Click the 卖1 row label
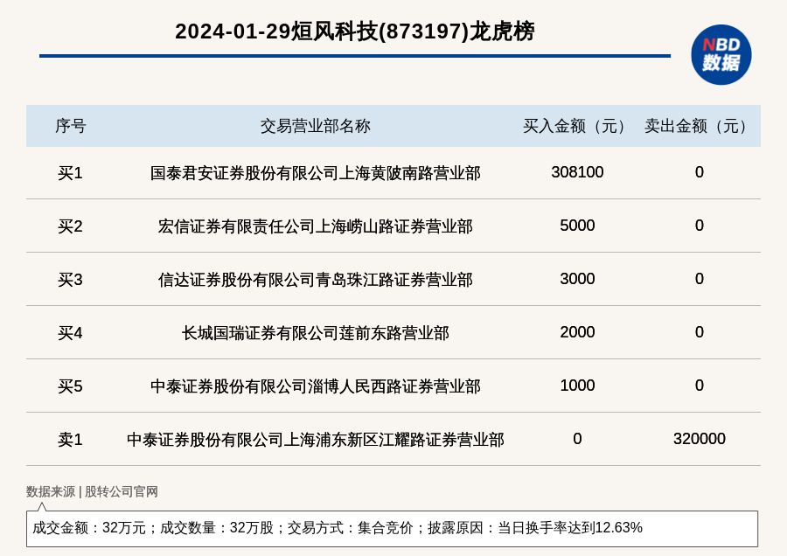Image resolution: width=787 pixels, height=556 pixels. [70, 440]
